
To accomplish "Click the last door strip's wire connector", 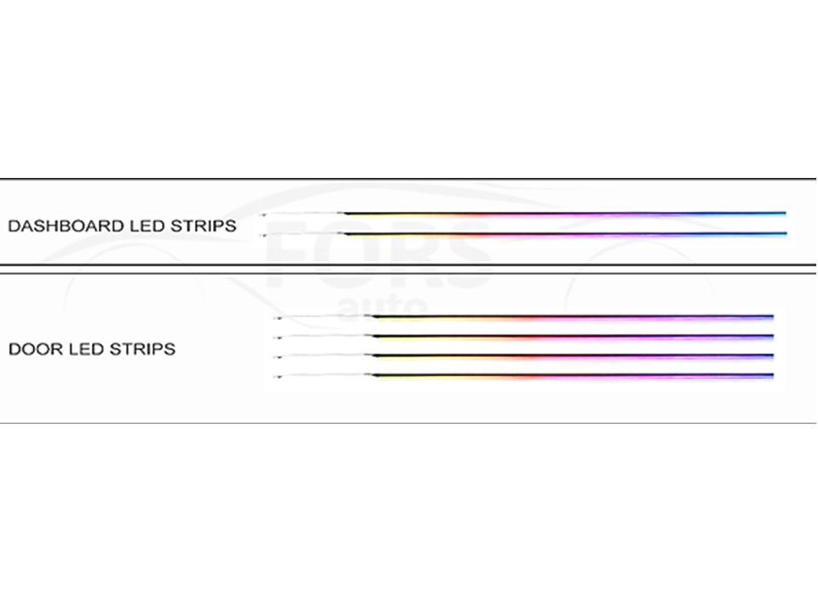I will (x=278, y=376).
